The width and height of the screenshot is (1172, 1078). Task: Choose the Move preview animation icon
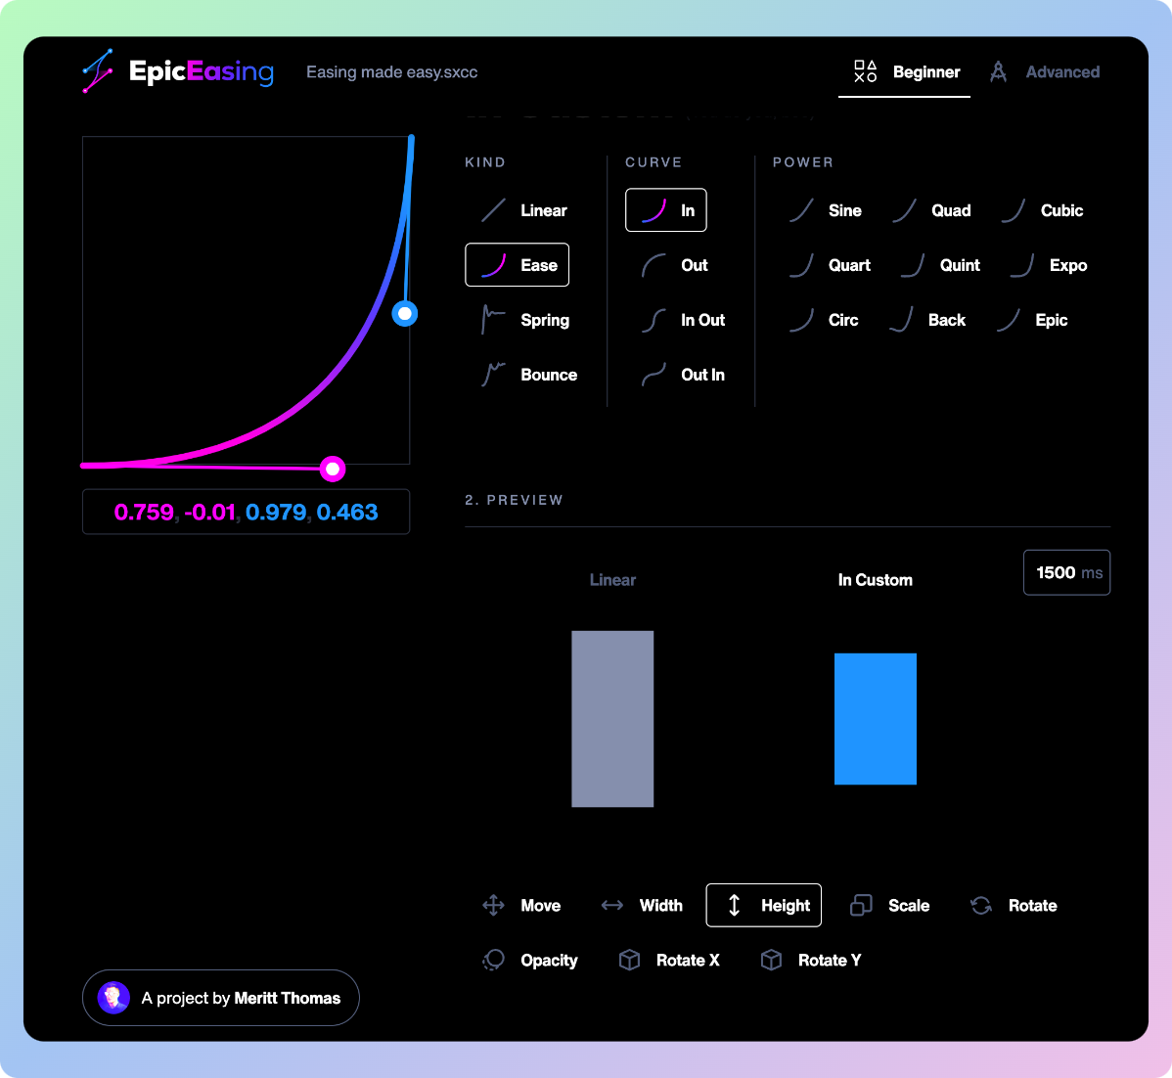click(493, 906)
